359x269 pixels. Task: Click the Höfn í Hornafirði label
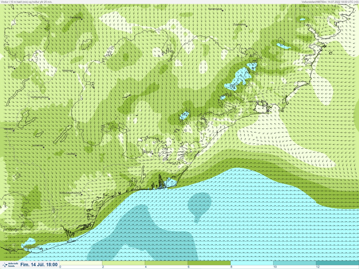click(x=257, y=102)
